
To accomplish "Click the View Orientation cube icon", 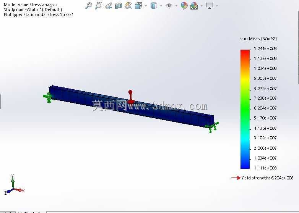I will point(138,6).
